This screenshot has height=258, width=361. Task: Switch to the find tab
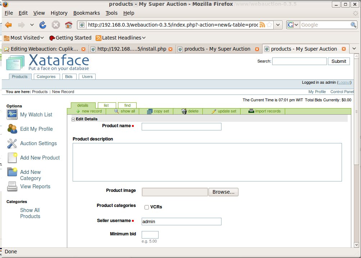pos(127,105)
